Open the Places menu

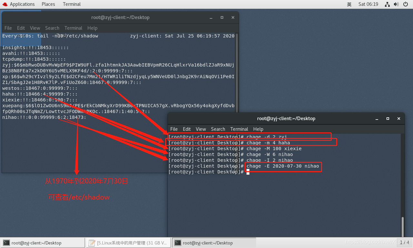(48, 4)
